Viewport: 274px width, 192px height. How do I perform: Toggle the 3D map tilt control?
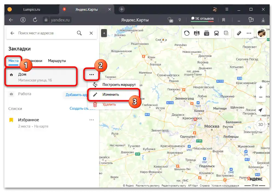(261, 125)
